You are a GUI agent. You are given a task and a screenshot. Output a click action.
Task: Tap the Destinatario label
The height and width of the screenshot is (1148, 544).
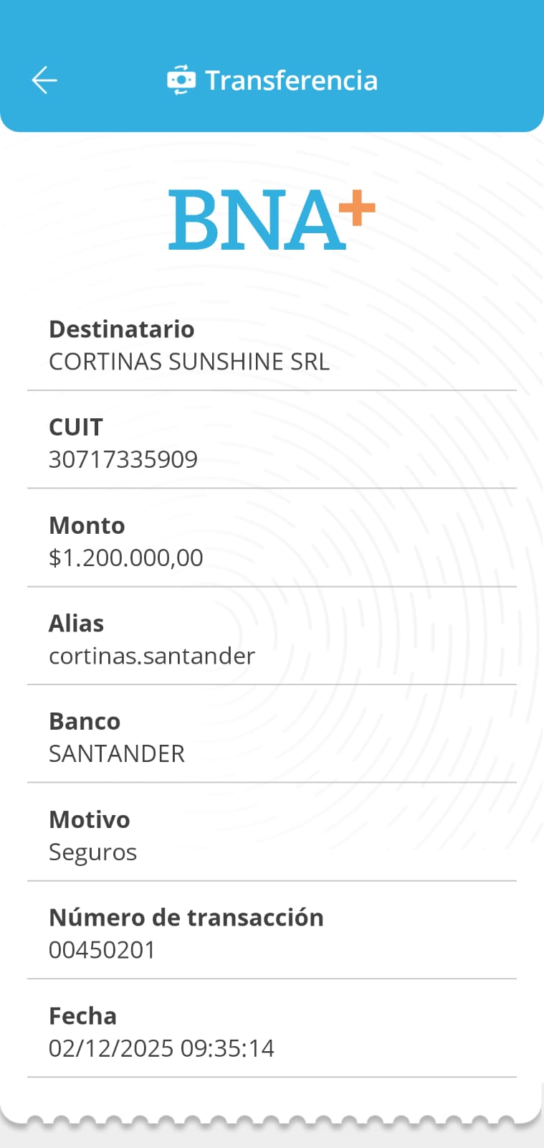pos(122,329)
